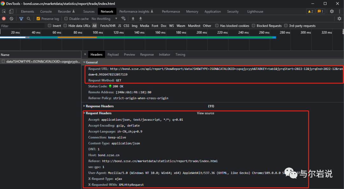Screen dimensions: 344x189
Task: Click the export HAR download icon
Action: pyautogui.click(x=141, y=19)
